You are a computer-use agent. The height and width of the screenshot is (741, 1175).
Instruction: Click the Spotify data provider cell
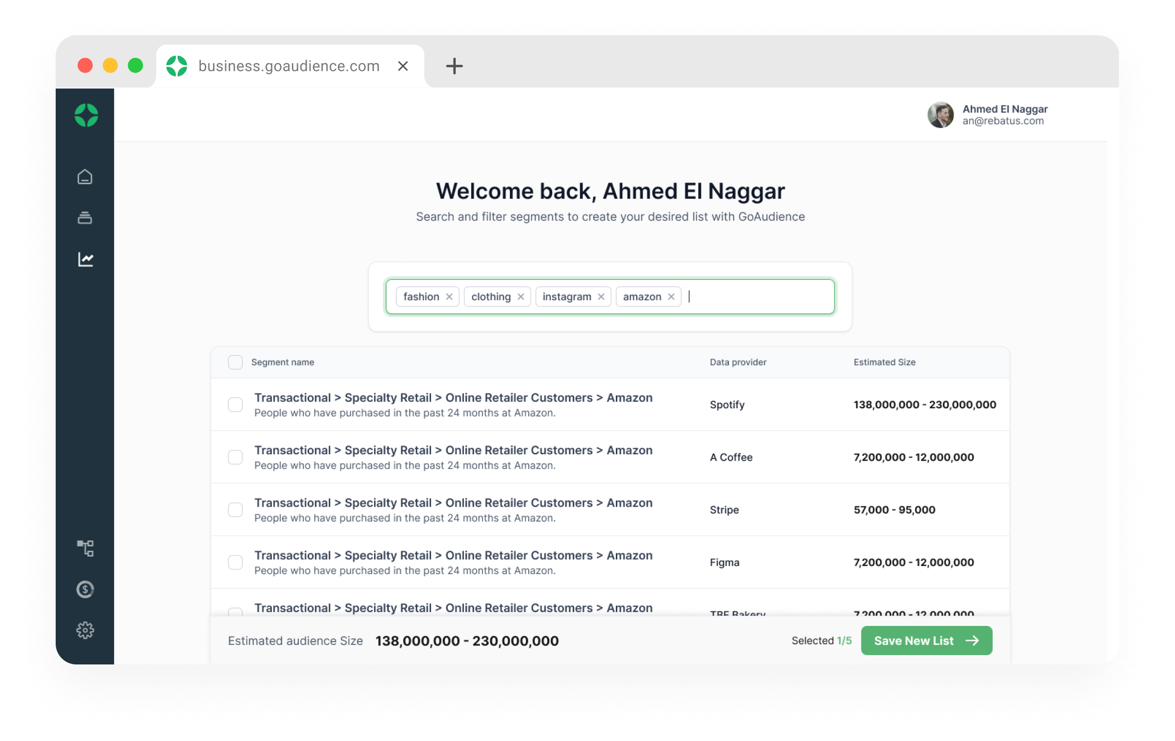pyautogui.click(x=727, y=405)
